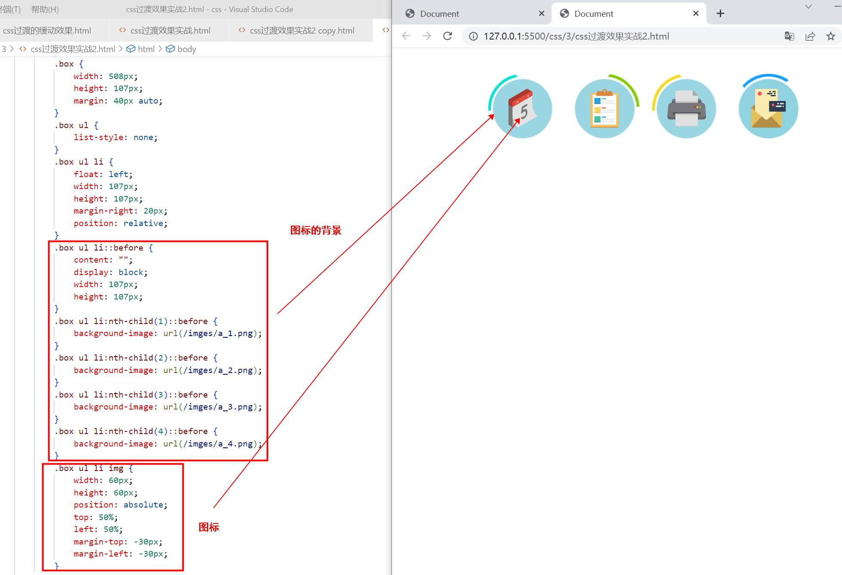Click the line 'position: relative;'

pyautogui.click(x=120, y=223)
